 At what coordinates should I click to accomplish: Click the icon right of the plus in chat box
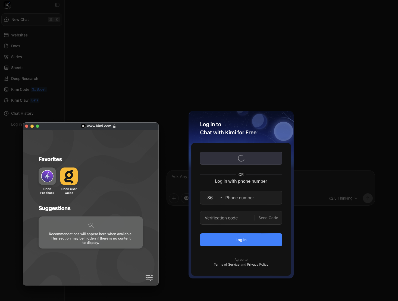[186, 198]
